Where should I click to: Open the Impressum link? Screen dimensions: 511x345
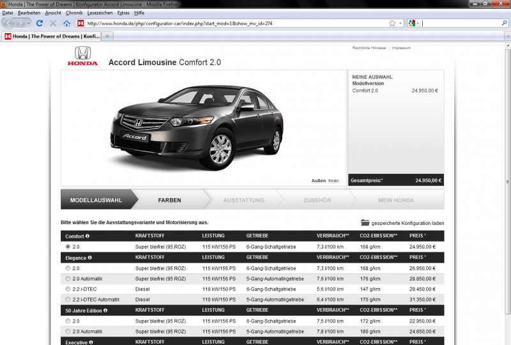pyautogui.click(x=401, y=48)
